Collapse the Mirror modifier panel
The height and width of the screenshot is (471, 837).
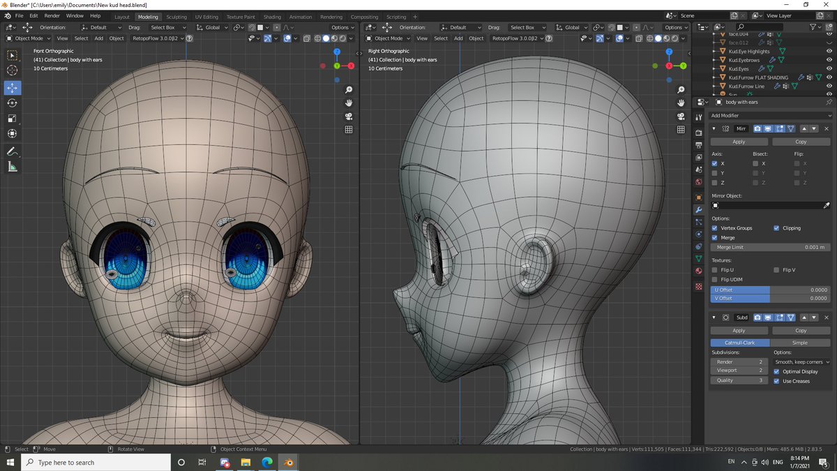714,128
